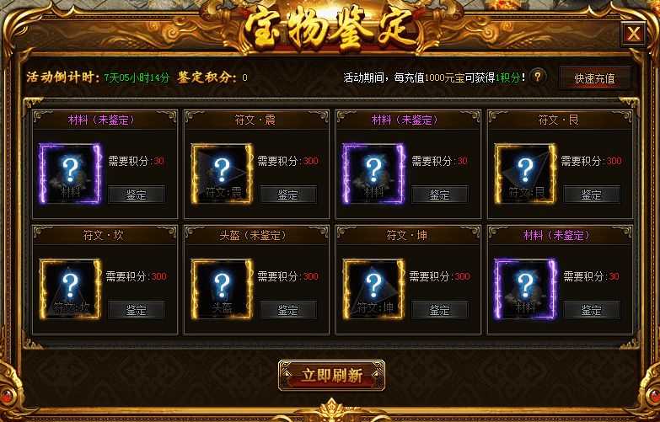Click 鉴定 for the 符文·艮 item
This screenshot has height=422, width=660.
click(592, 195)
